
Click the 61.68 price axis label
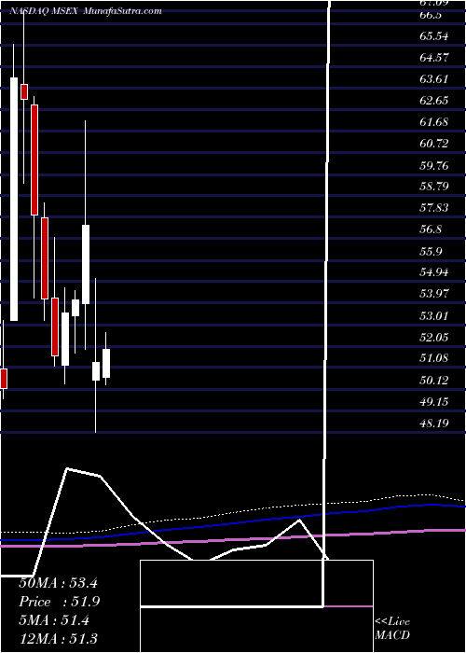pyautogui.click(x=434, y=122)
